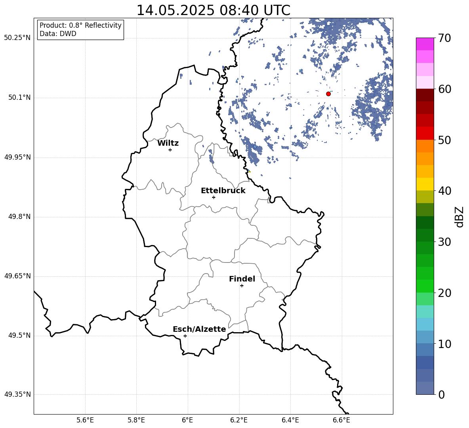
Task: Click the 49.5°N latitude label
Action: tap(19, 335)
